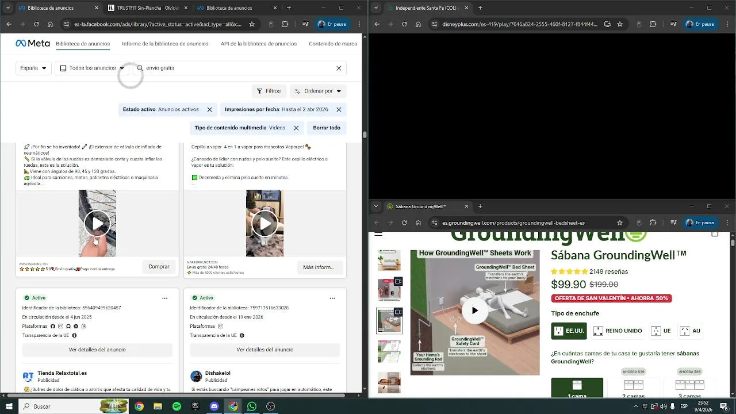The image size is (736, 414).
Task: Open 'Todos los anuncios' category dropdown
Action: coord(93,68)
